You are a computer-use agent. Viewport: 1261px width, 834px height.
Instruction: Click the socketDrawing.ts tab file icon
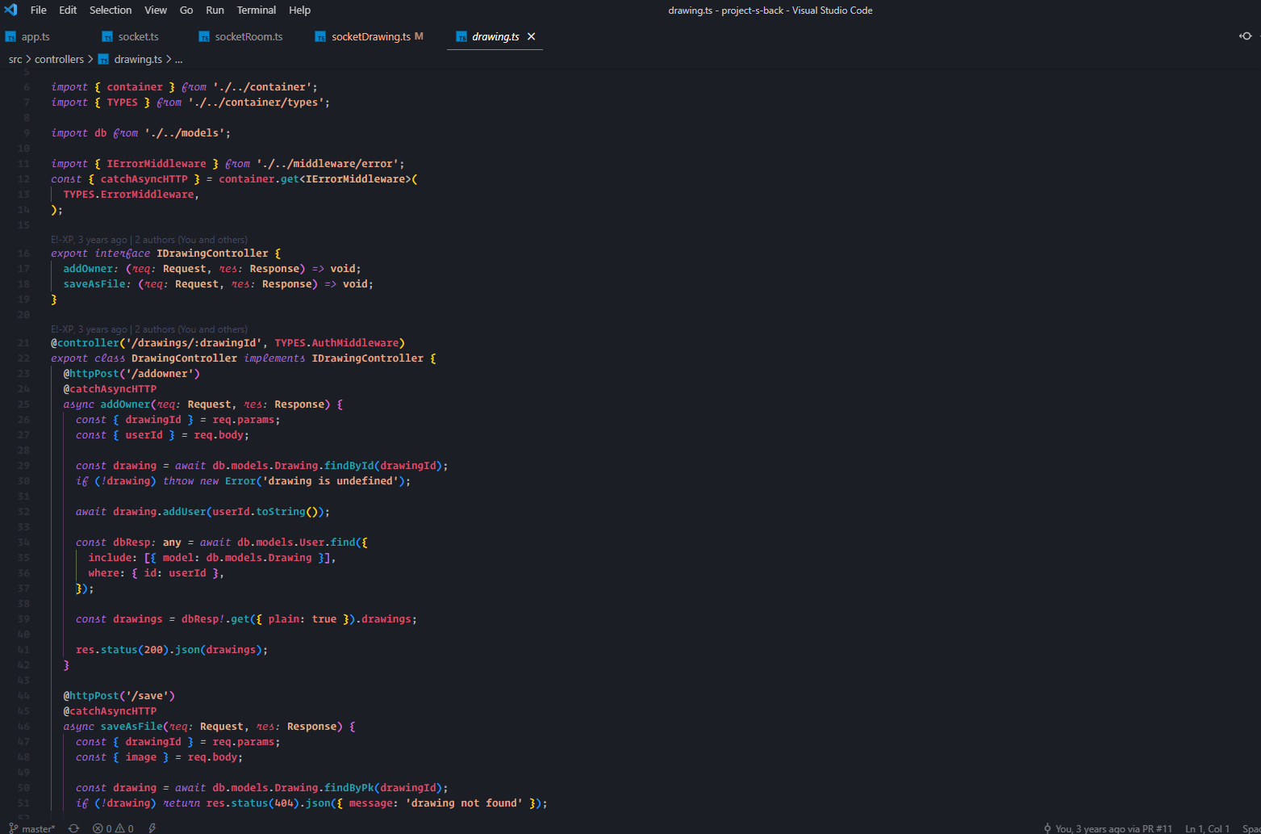(320, 36)
